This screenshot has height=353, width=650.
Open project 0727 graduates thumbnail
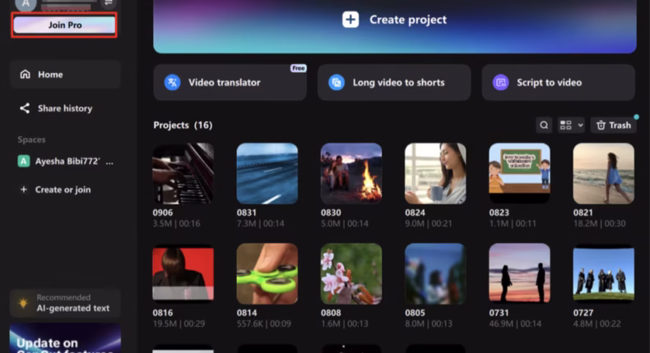[604, 273]
